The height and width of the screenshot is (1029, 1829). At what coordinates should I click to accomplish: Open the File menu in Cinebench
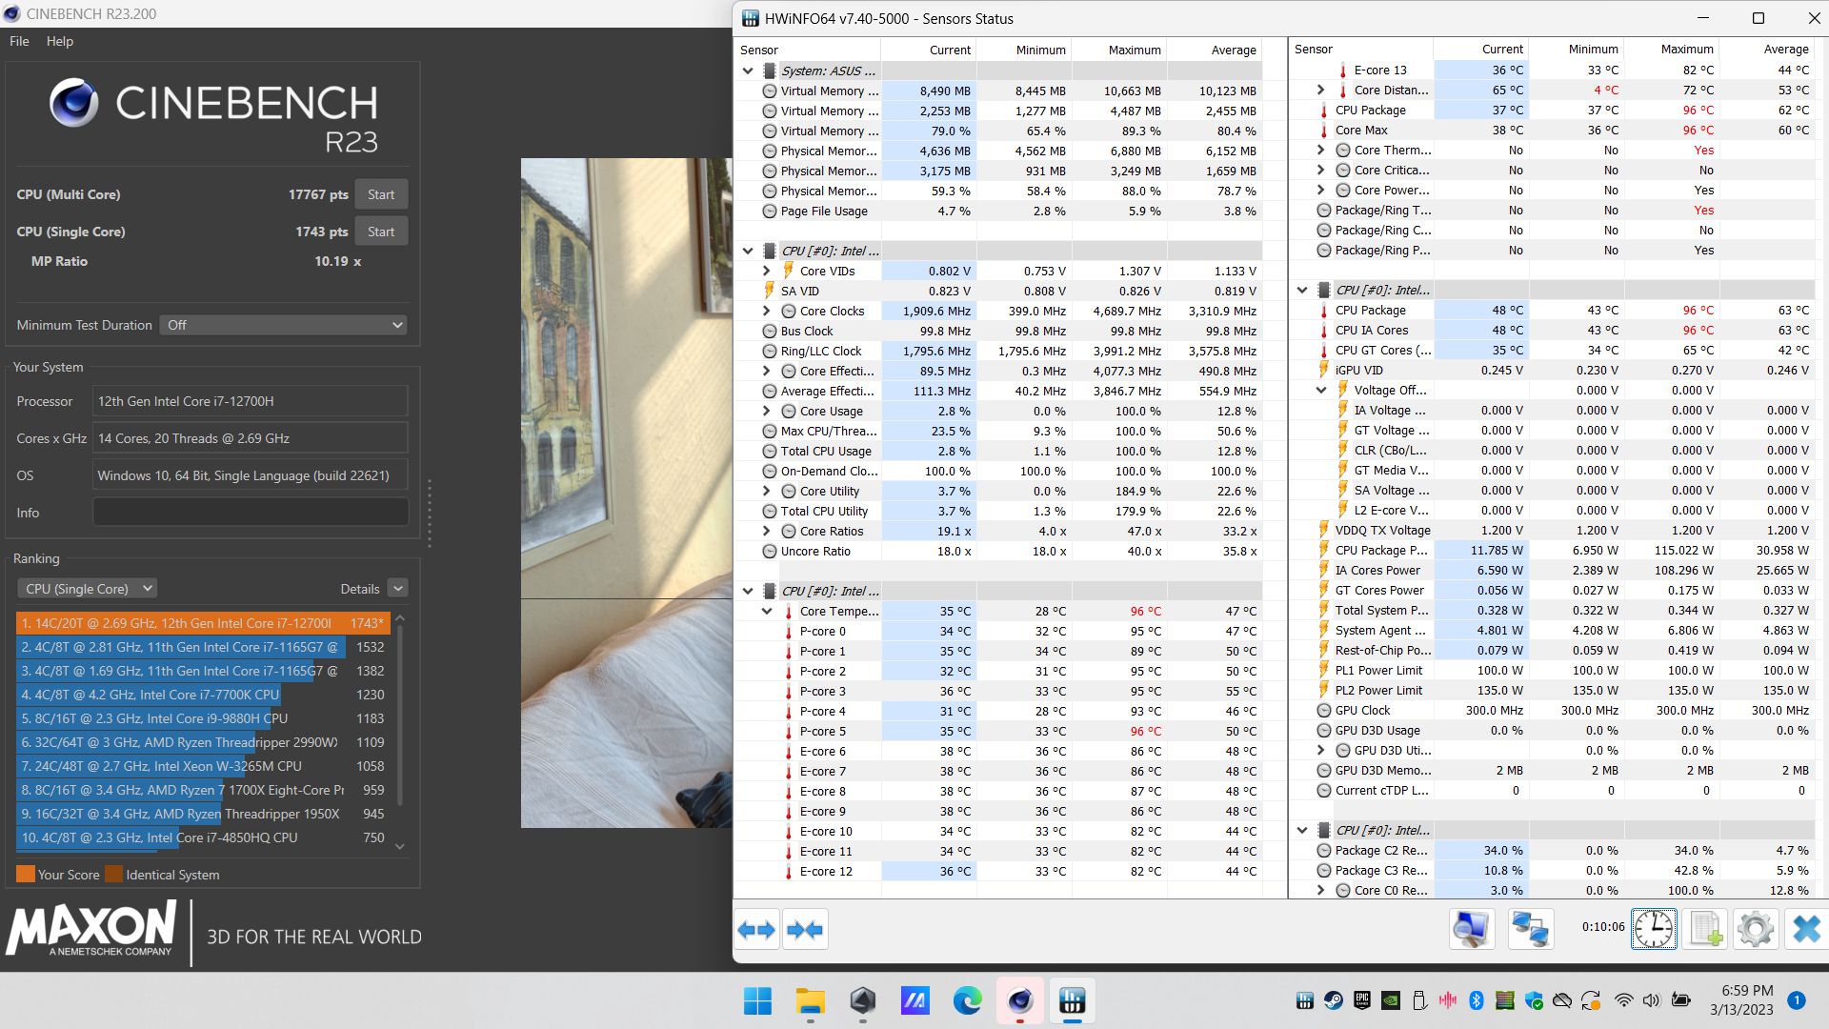[17, 41]
